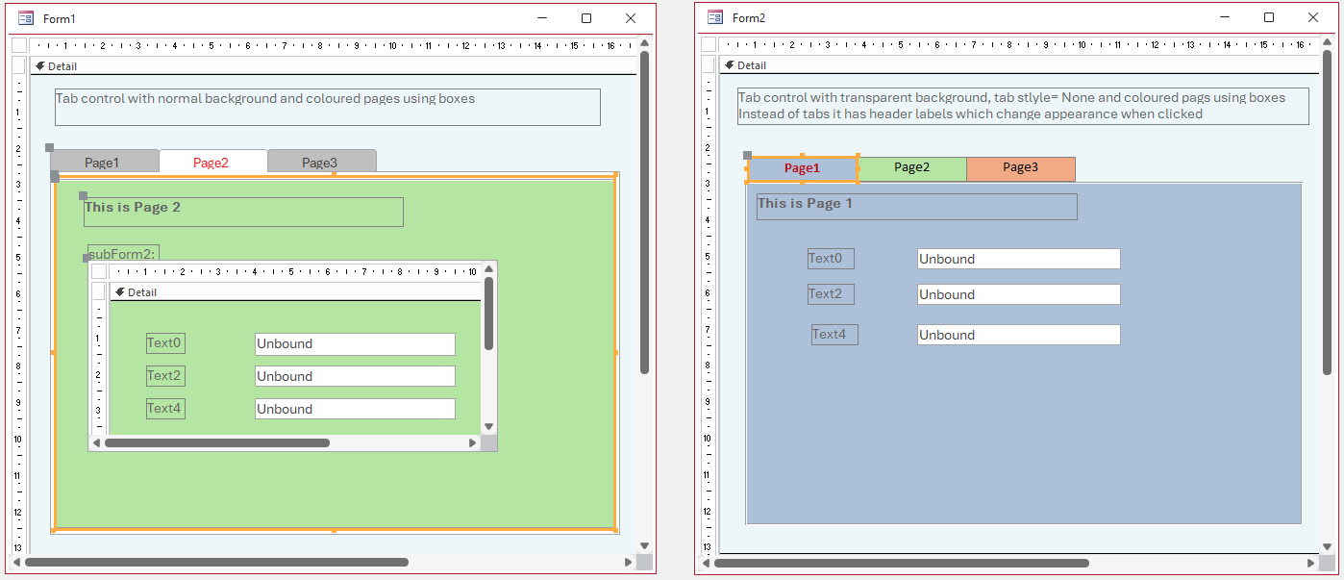Select the 'subForm2:' label in Form1
This screenshot has width=1344, height=580.
point(123,254)
